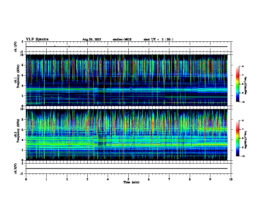Click tick label "2" on the Time axis
The height and width of the screenshot is (201, 260).
pos(67,179)
